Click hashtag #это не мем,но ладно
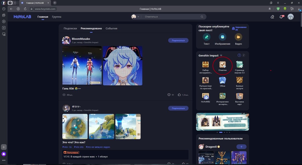The image size is (302, 165). coord(98,147)
